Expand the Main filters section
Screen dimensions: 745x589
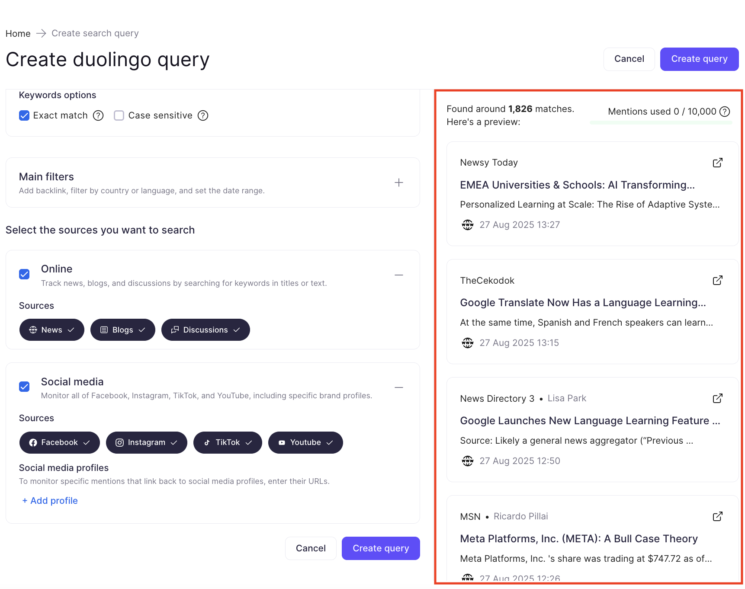[x=398, y=182]
